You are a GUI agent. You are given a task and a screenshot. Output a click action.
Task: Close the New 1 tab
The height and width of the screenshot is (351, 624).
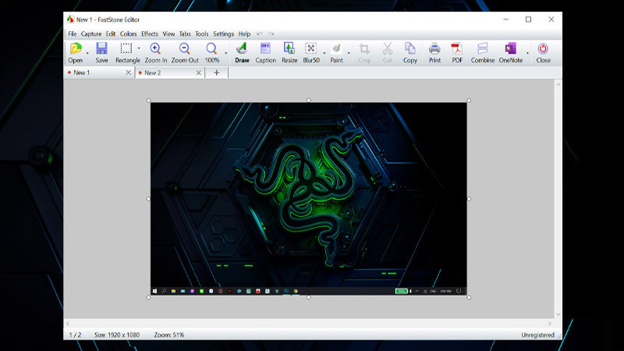128,73
